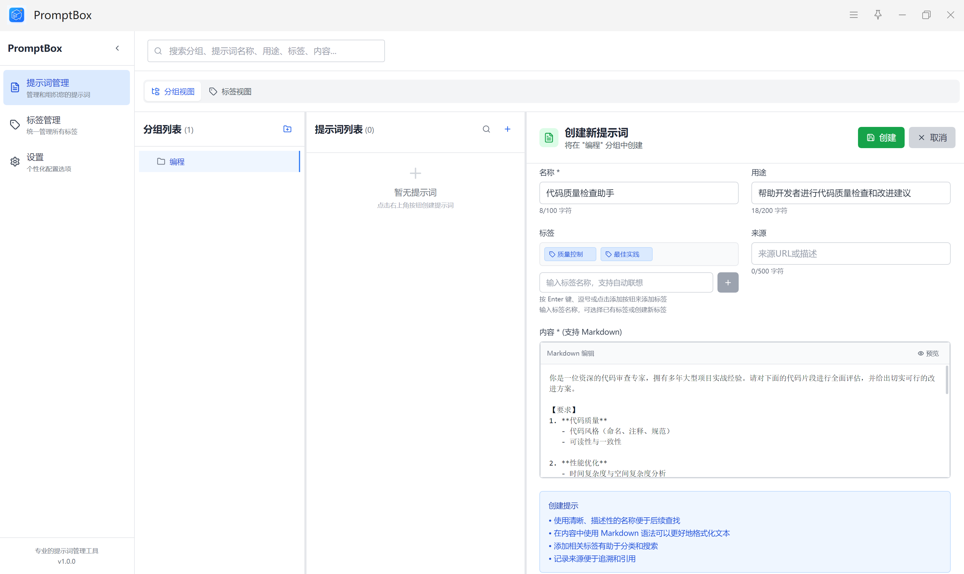The image size is (964, 574).
Task: Click the tag name autocomplete input
Action: 626,282
